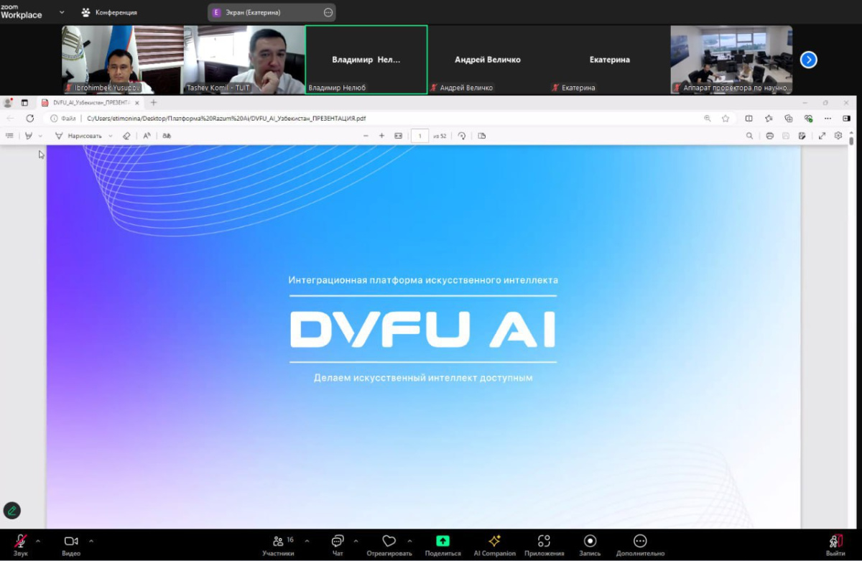Viewport: 862px width, 561px height.
Task: Start read aloud in PDF toolbar
Action: pos(147,136)
